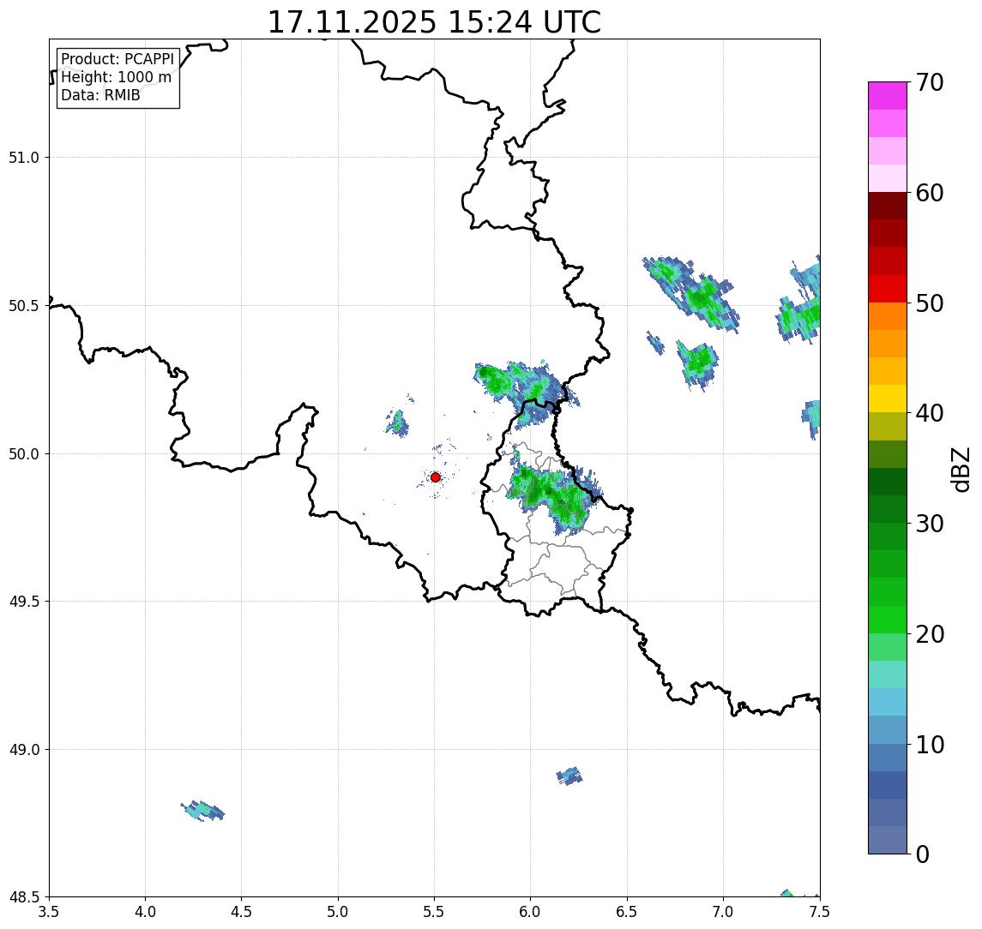The height and width of the screenshot is (929, 982).
Task: Pick the bright green swatch just above 20
Action: click(x=888, y=620)
